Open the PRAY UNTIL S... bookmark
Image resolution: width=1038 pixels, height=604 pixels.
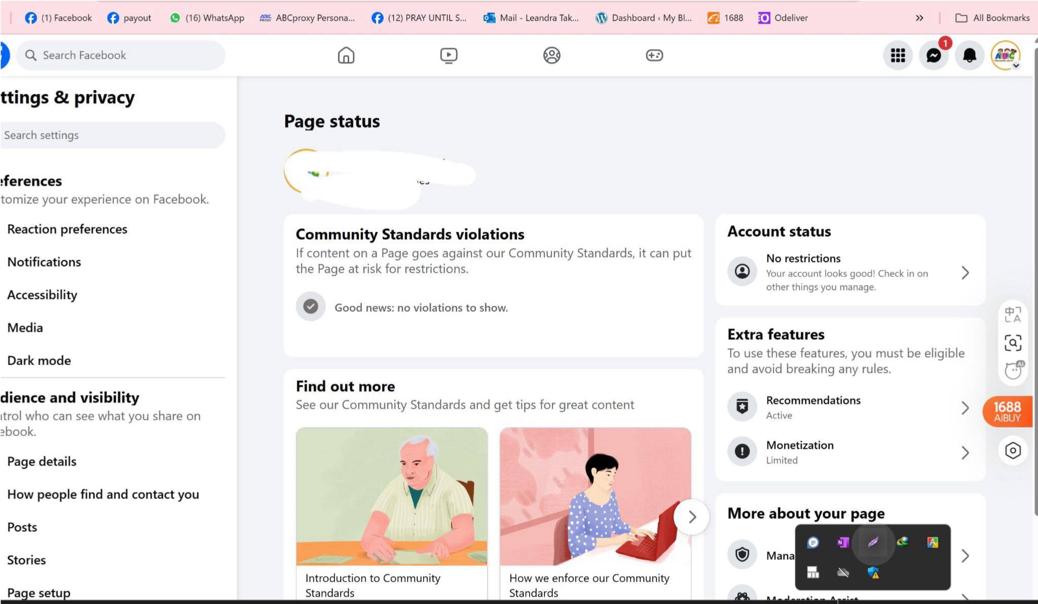coord(419,18)
